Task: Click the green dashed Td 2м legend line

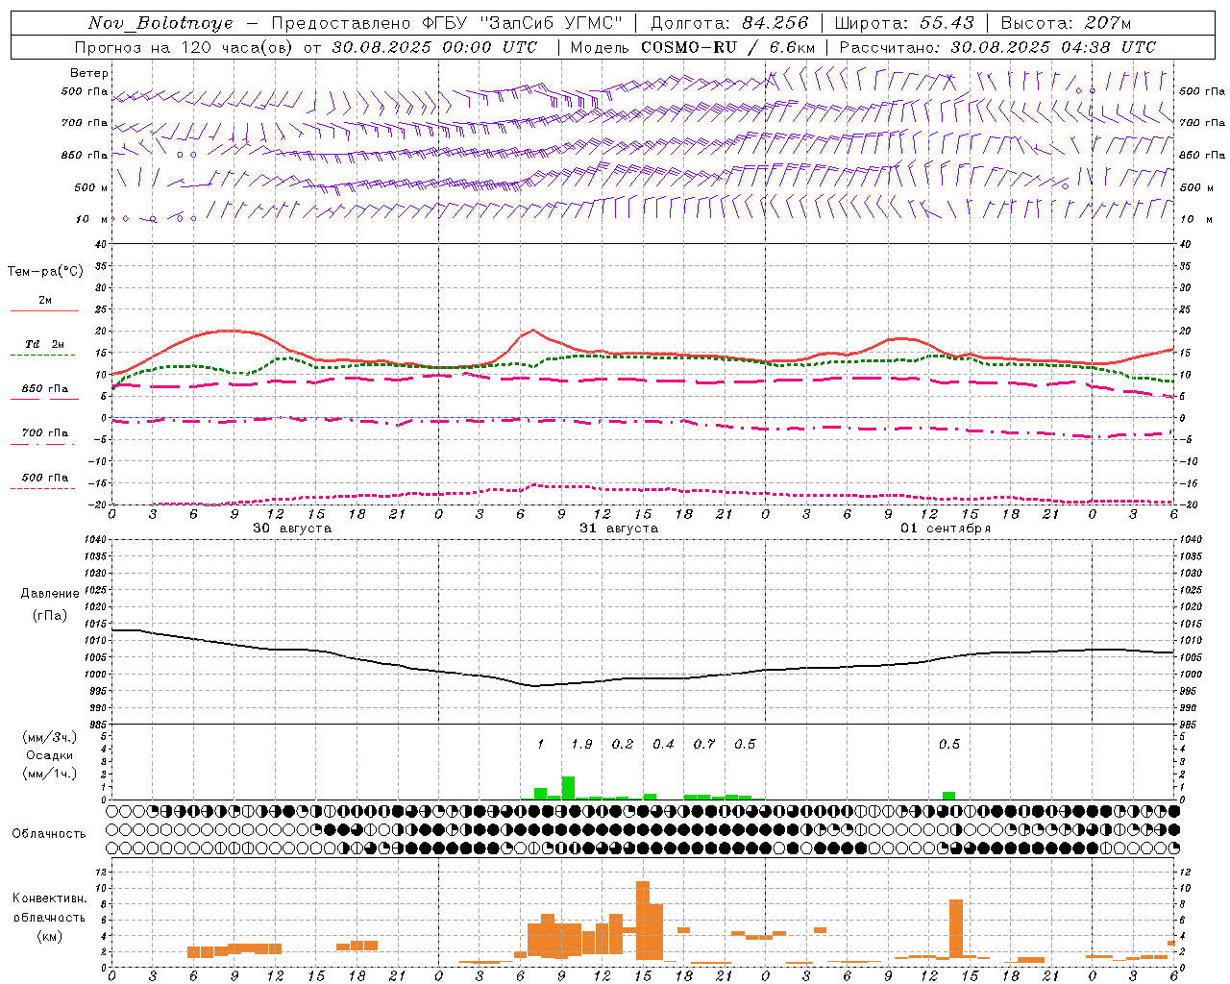Action: [42, 356]
